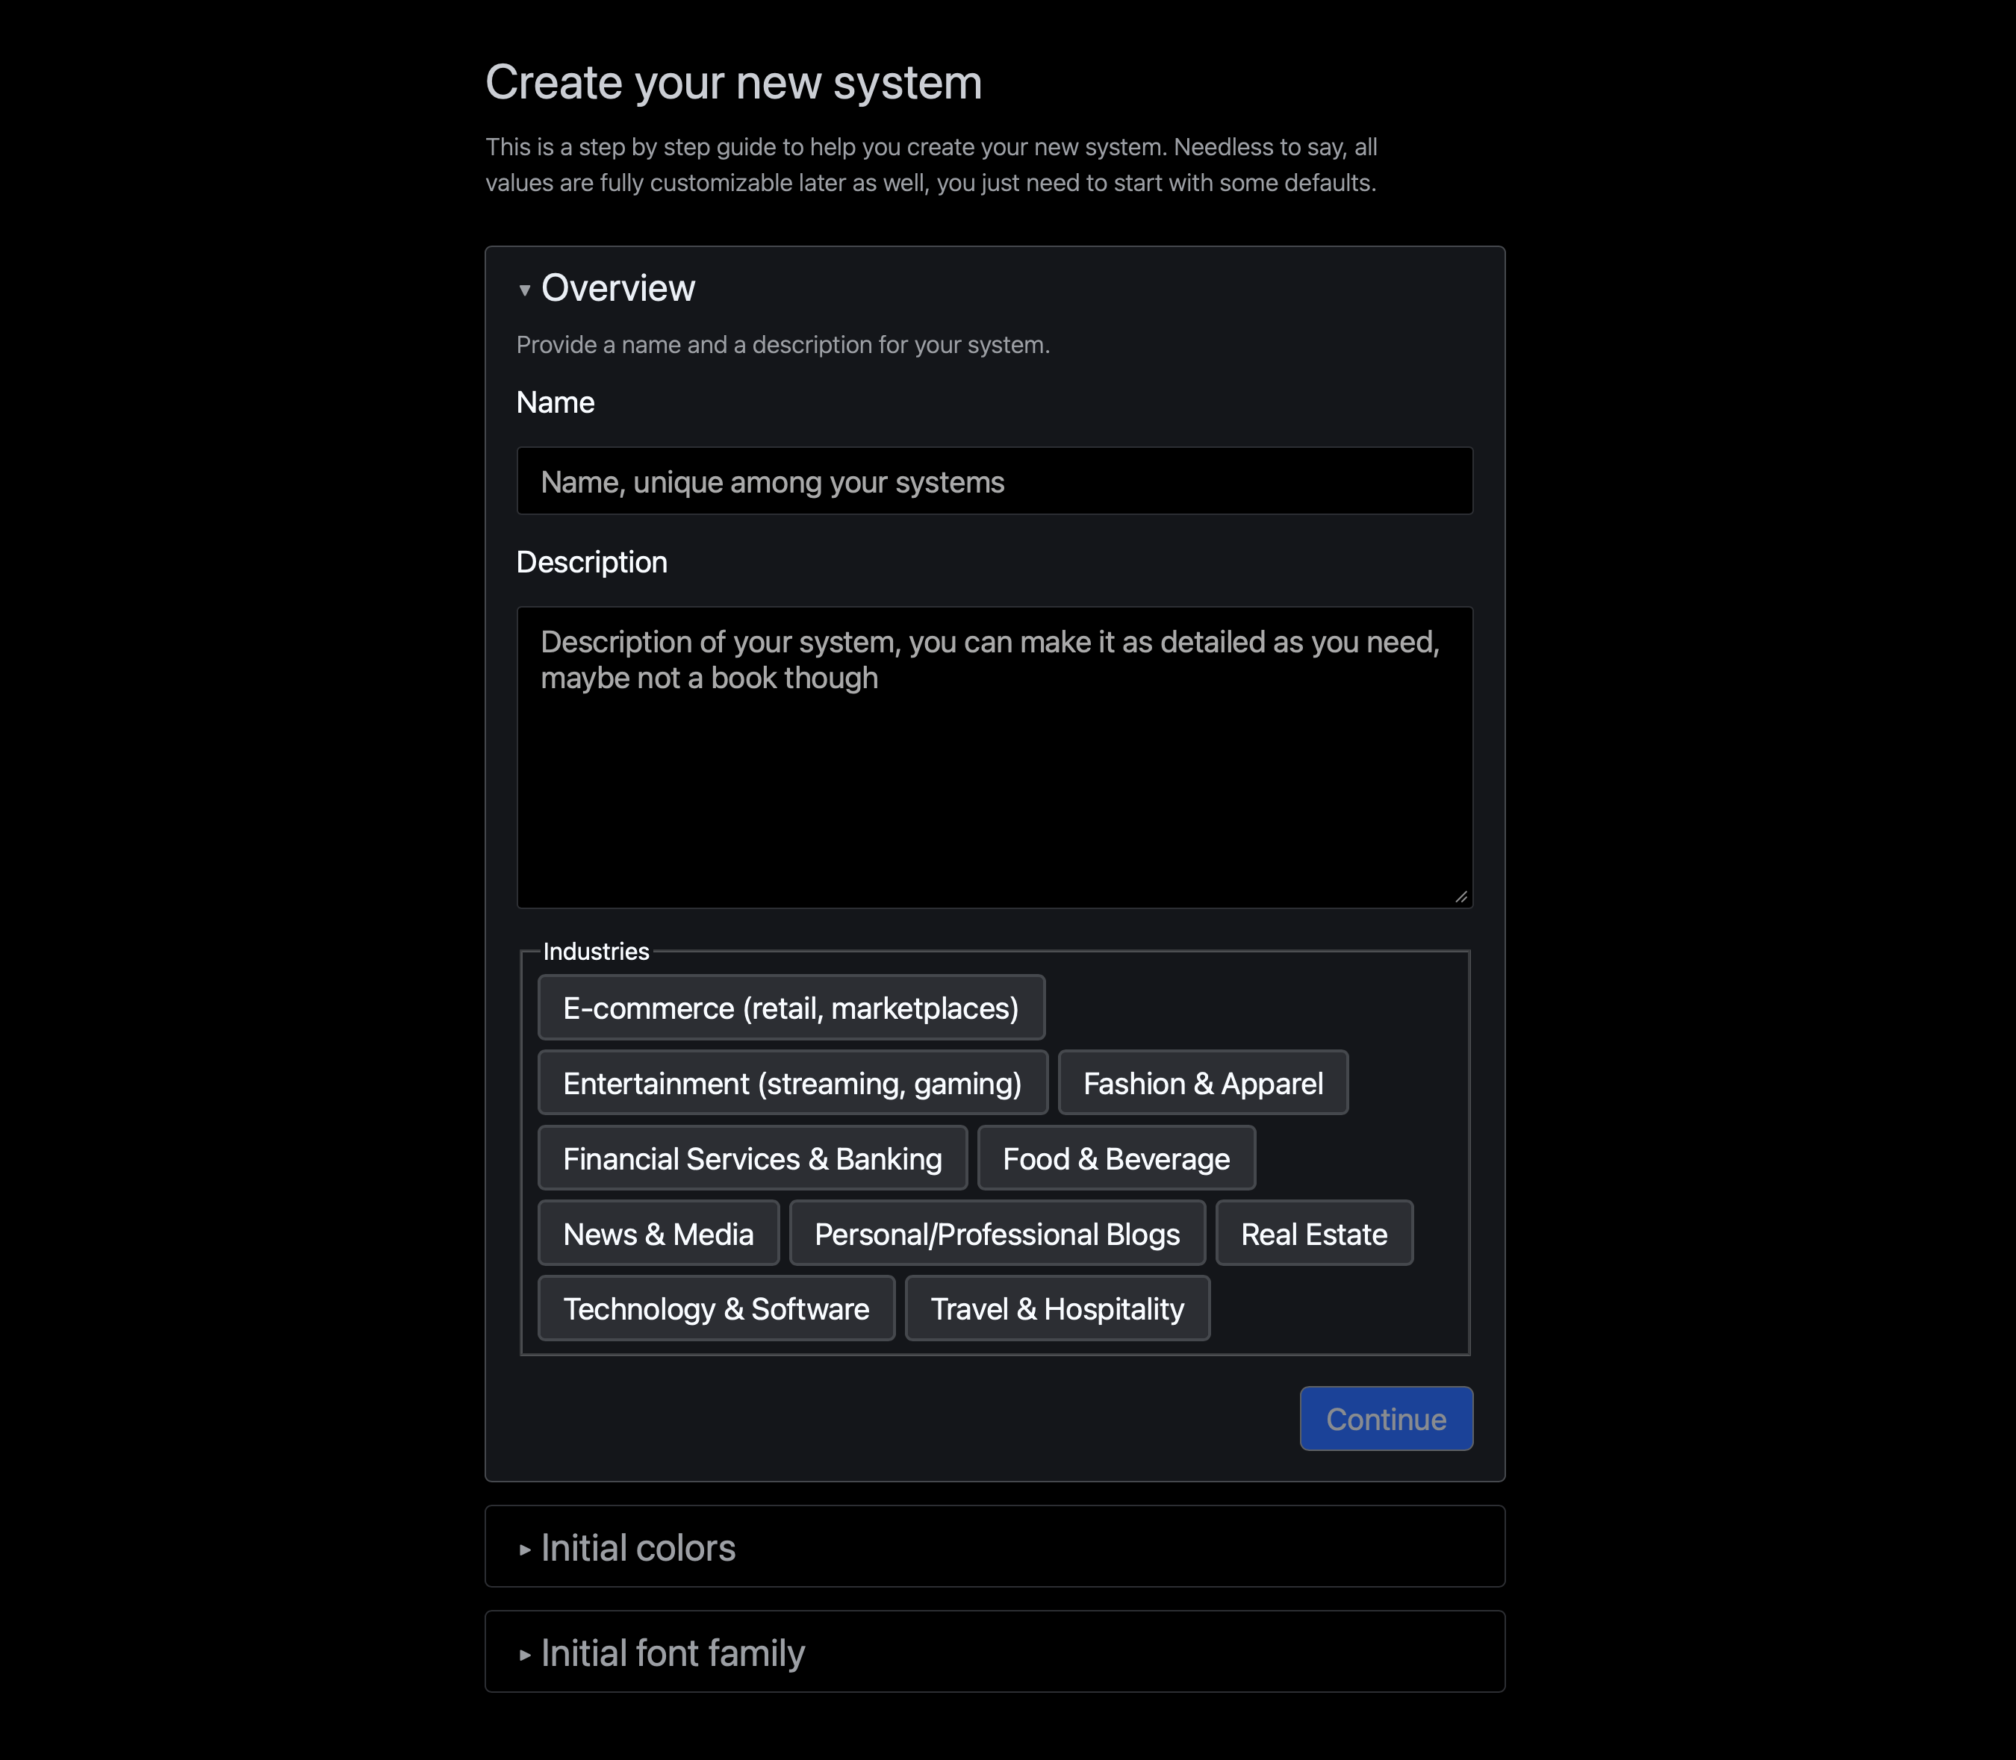Expand the Initial font family section
Viewport: 2016px width, 1760px height.
pyautogui.click(x=672, y=1653)
